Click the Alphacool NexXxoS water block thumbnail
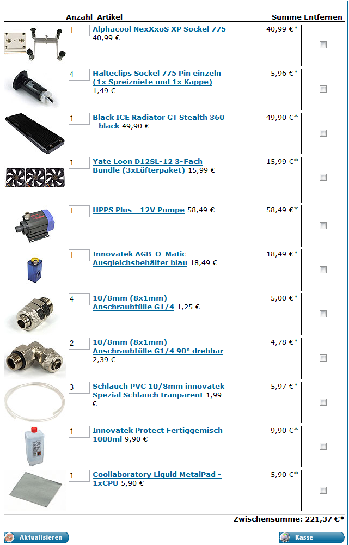349x545 pixels. point(35,44)
